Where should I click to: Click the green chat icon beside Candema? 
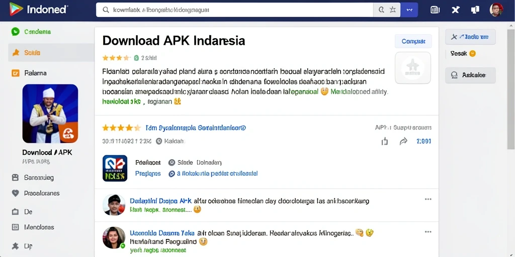click(15, 32)
